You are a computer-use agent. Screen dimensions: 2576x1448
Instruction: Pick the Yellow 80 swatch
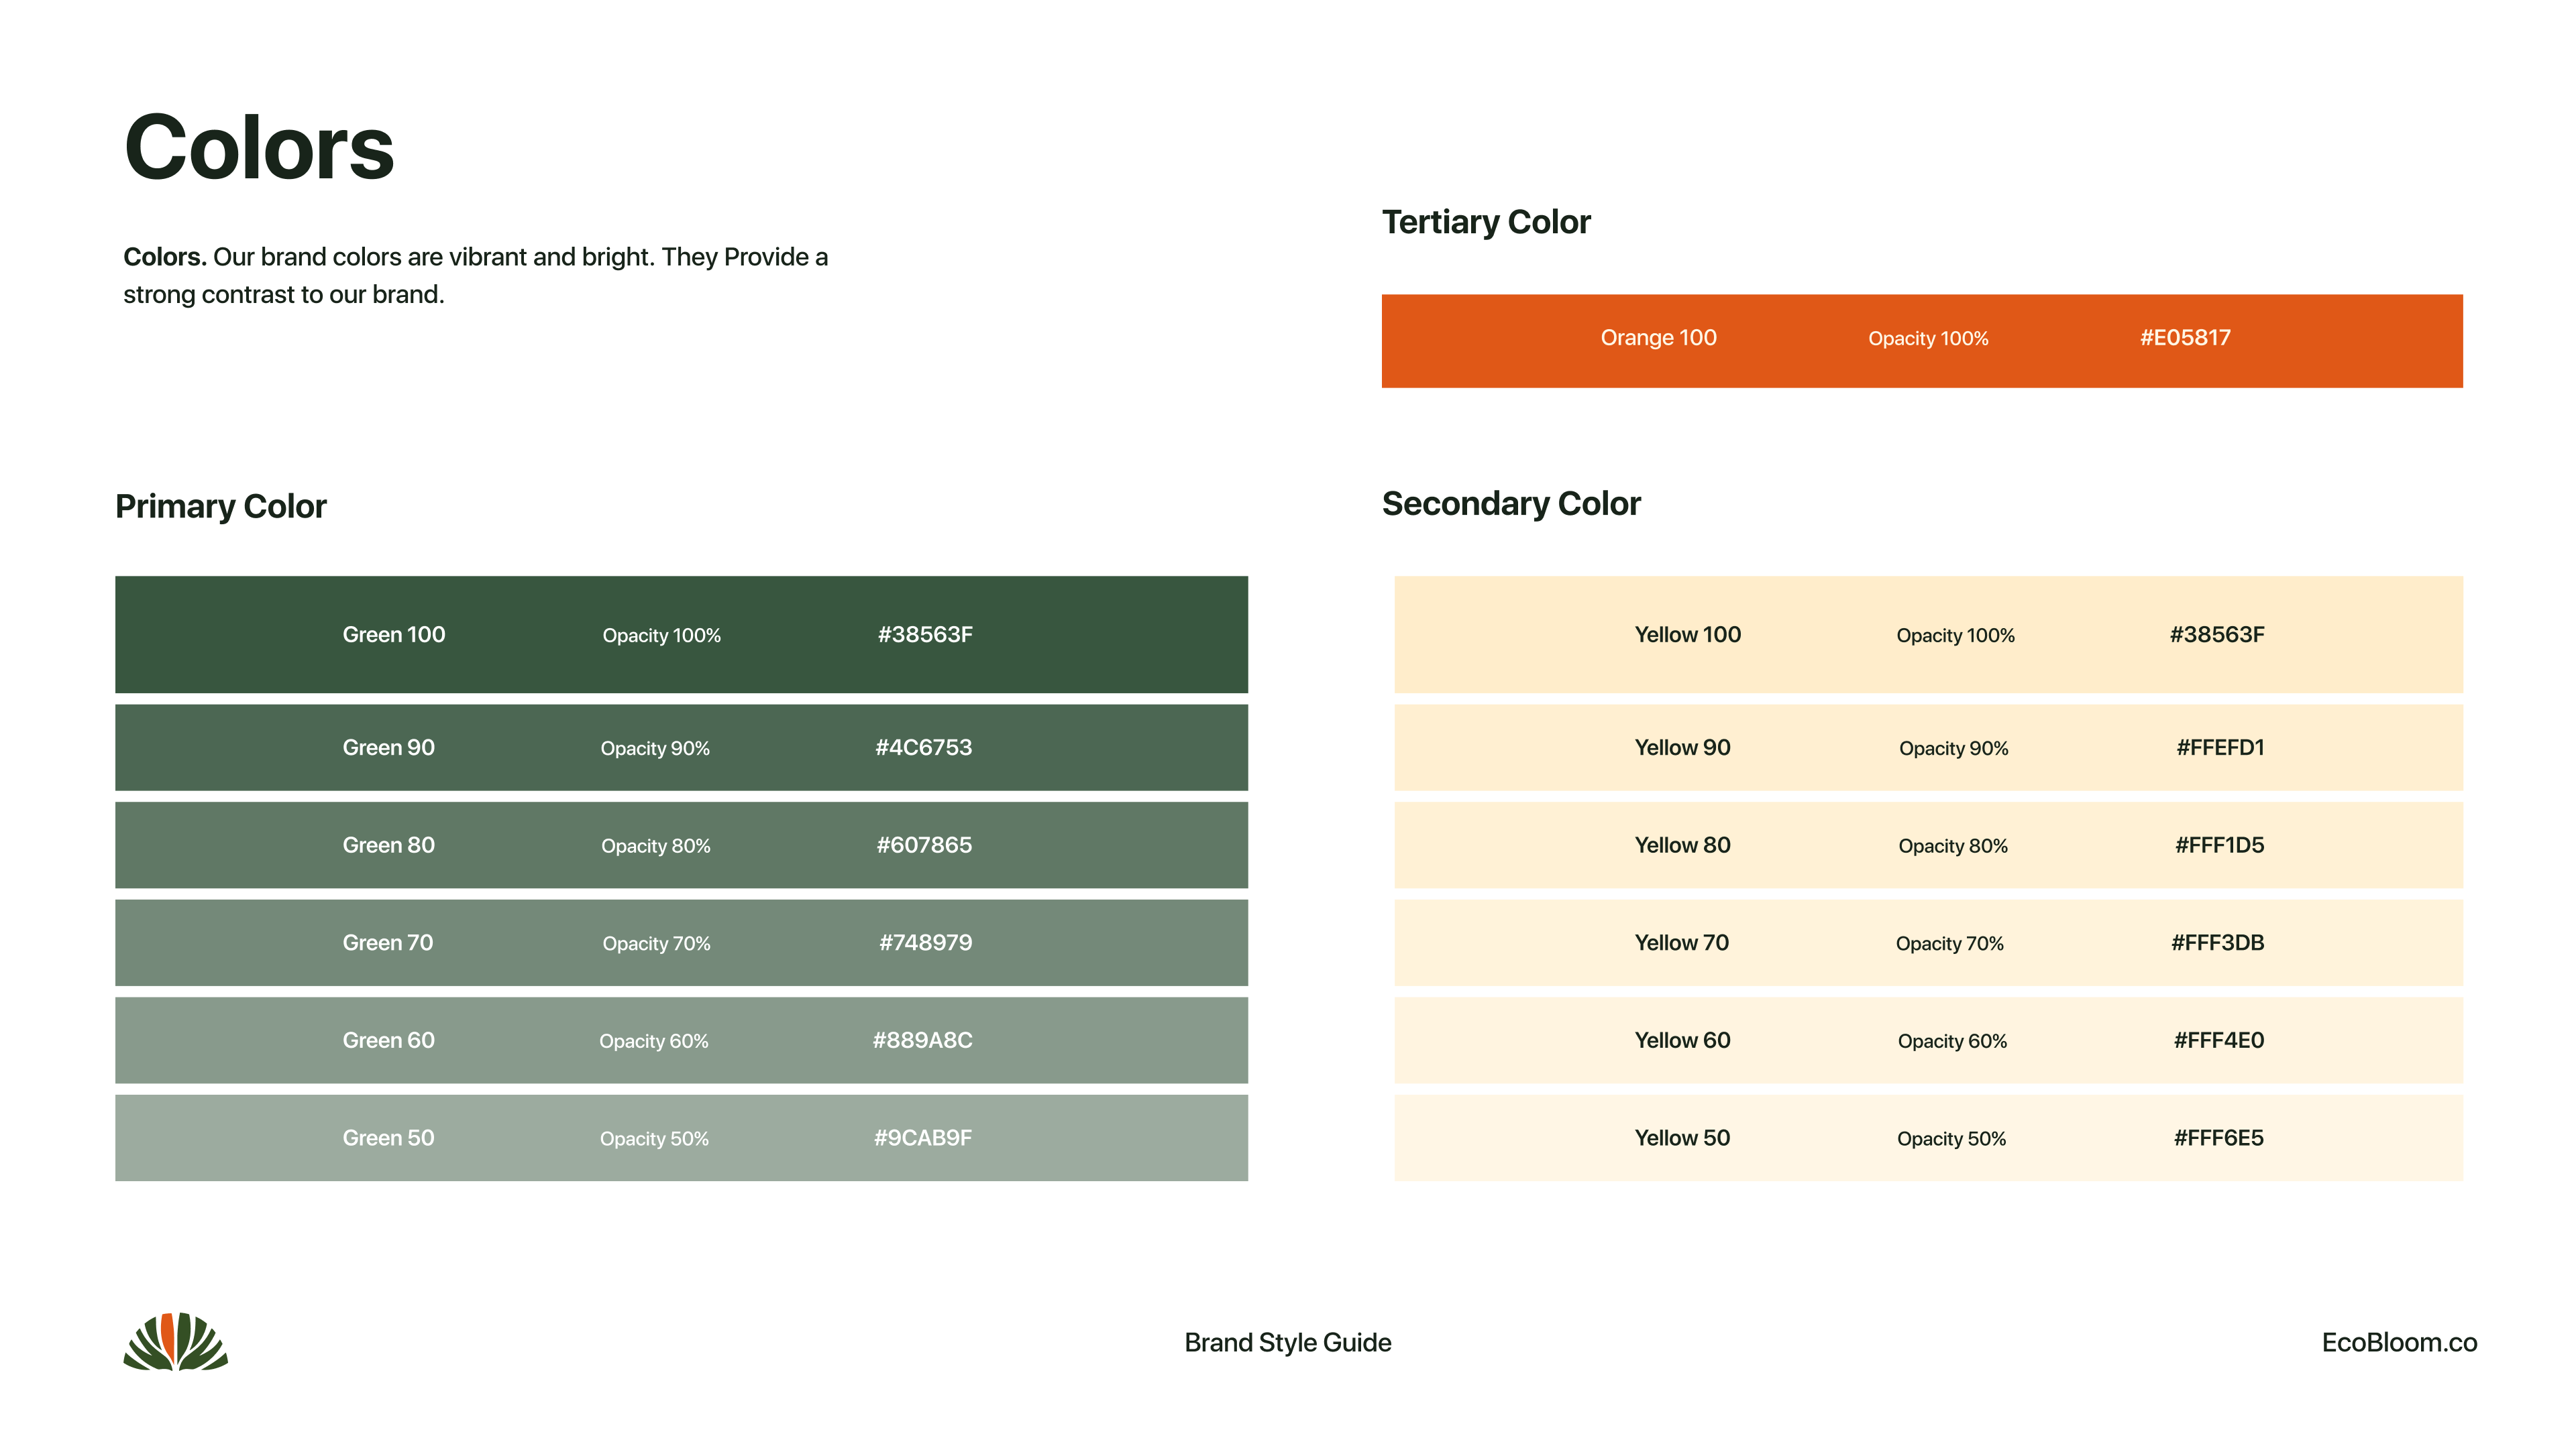coord(1928,845)
